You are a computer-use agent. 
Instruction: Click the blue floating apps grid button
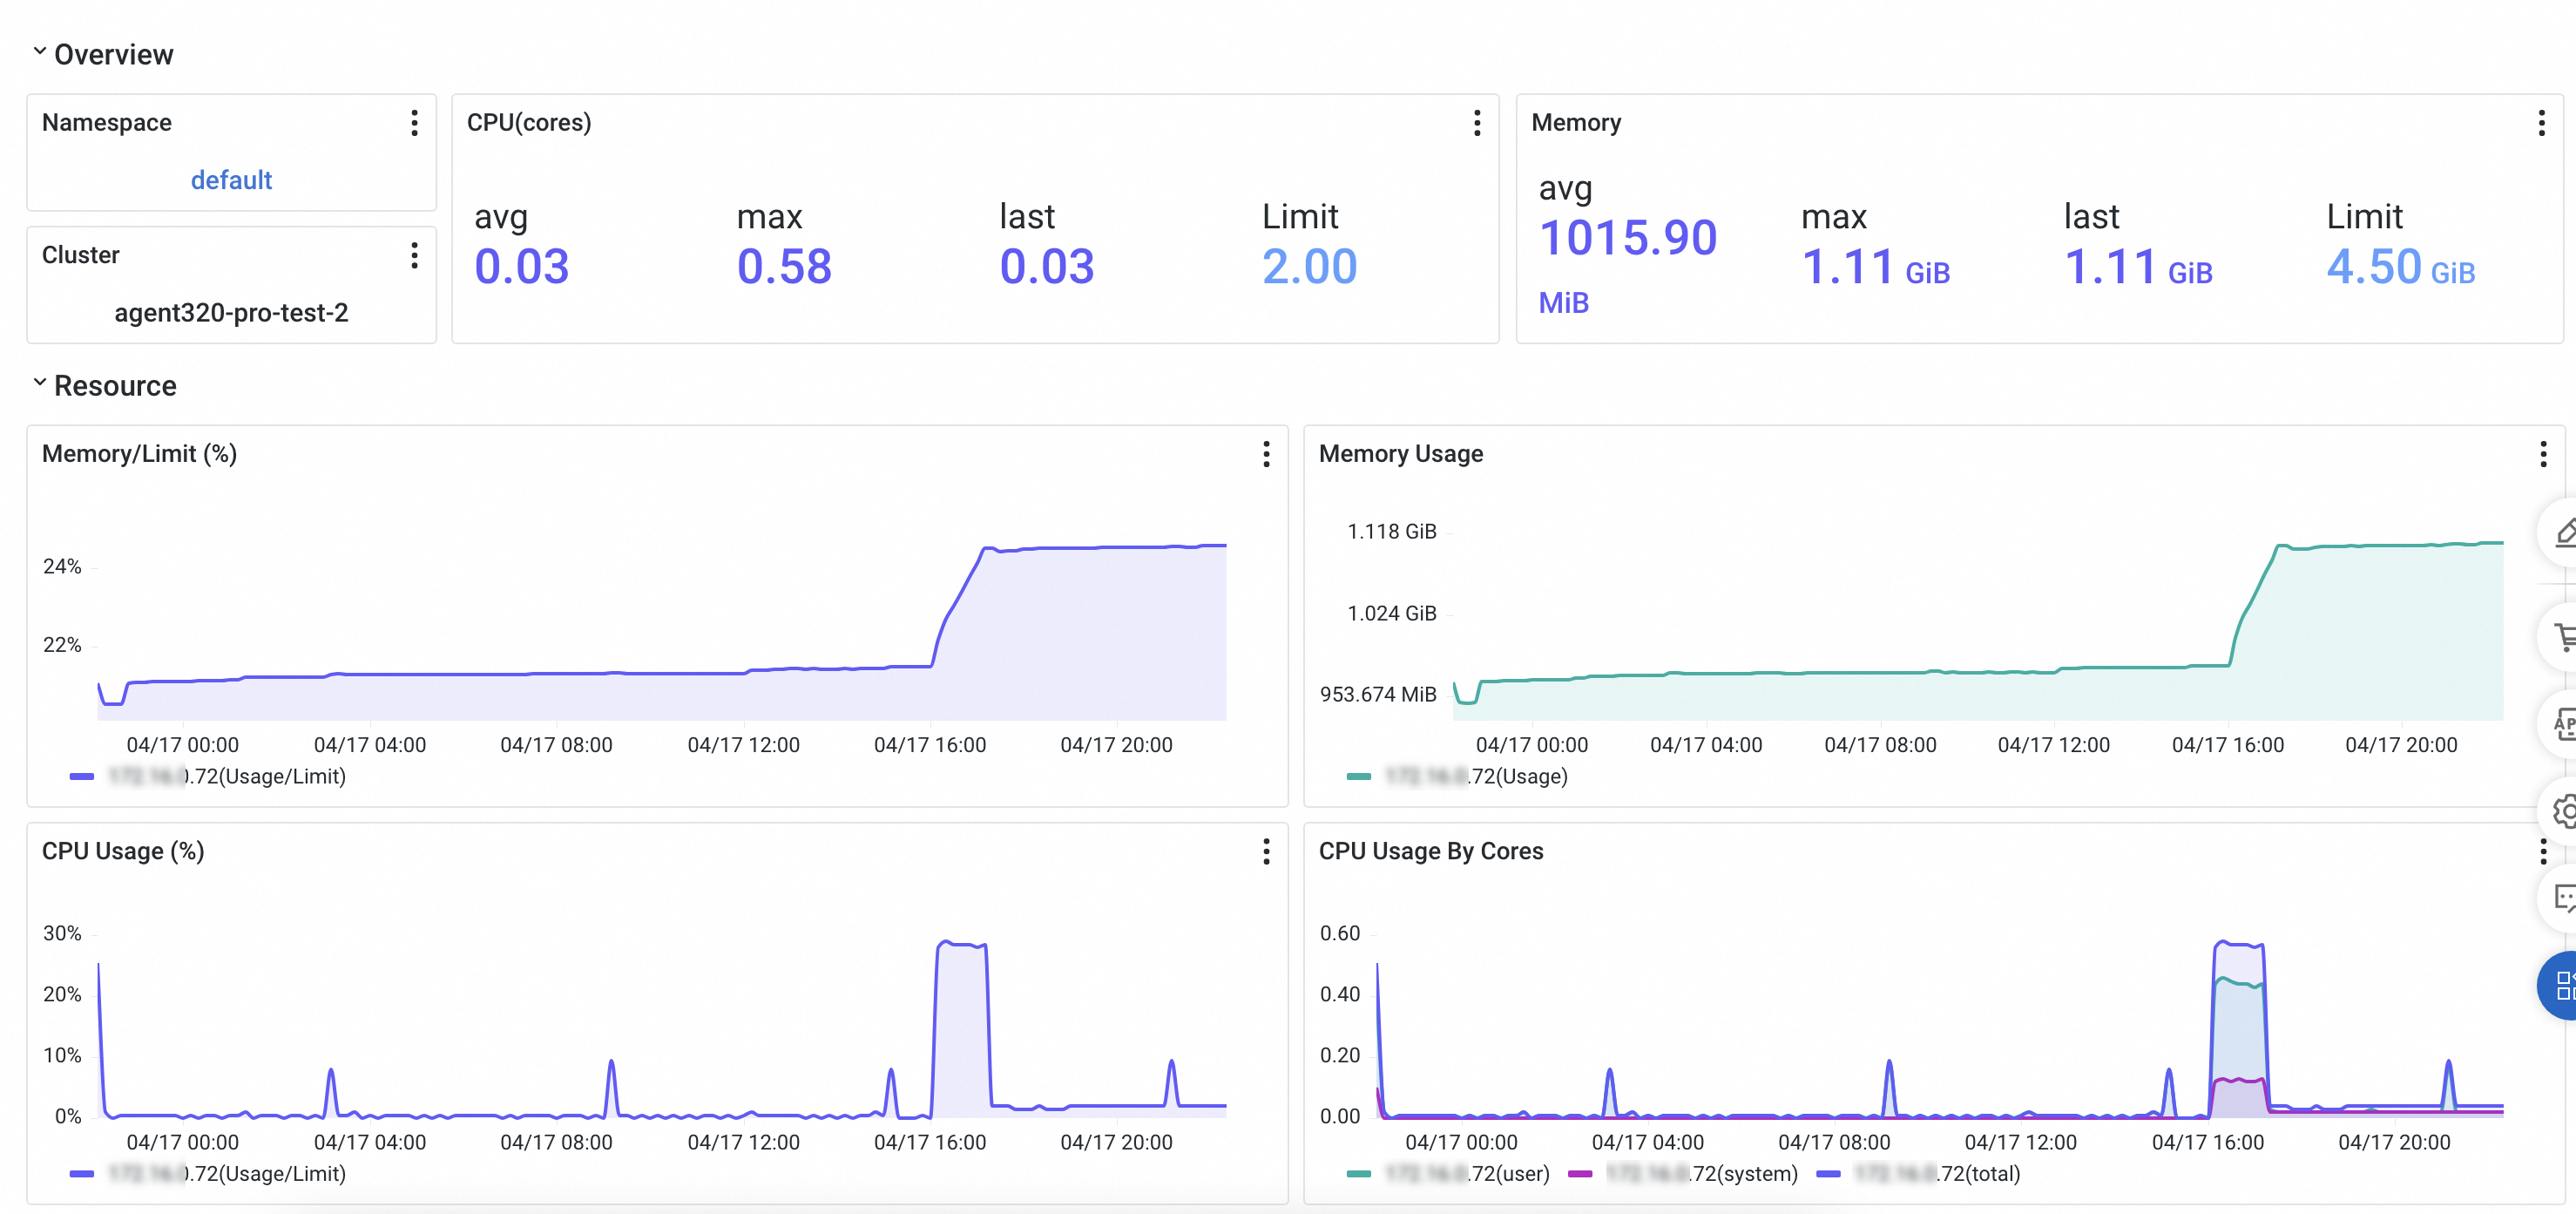[x=2562, y=985]
